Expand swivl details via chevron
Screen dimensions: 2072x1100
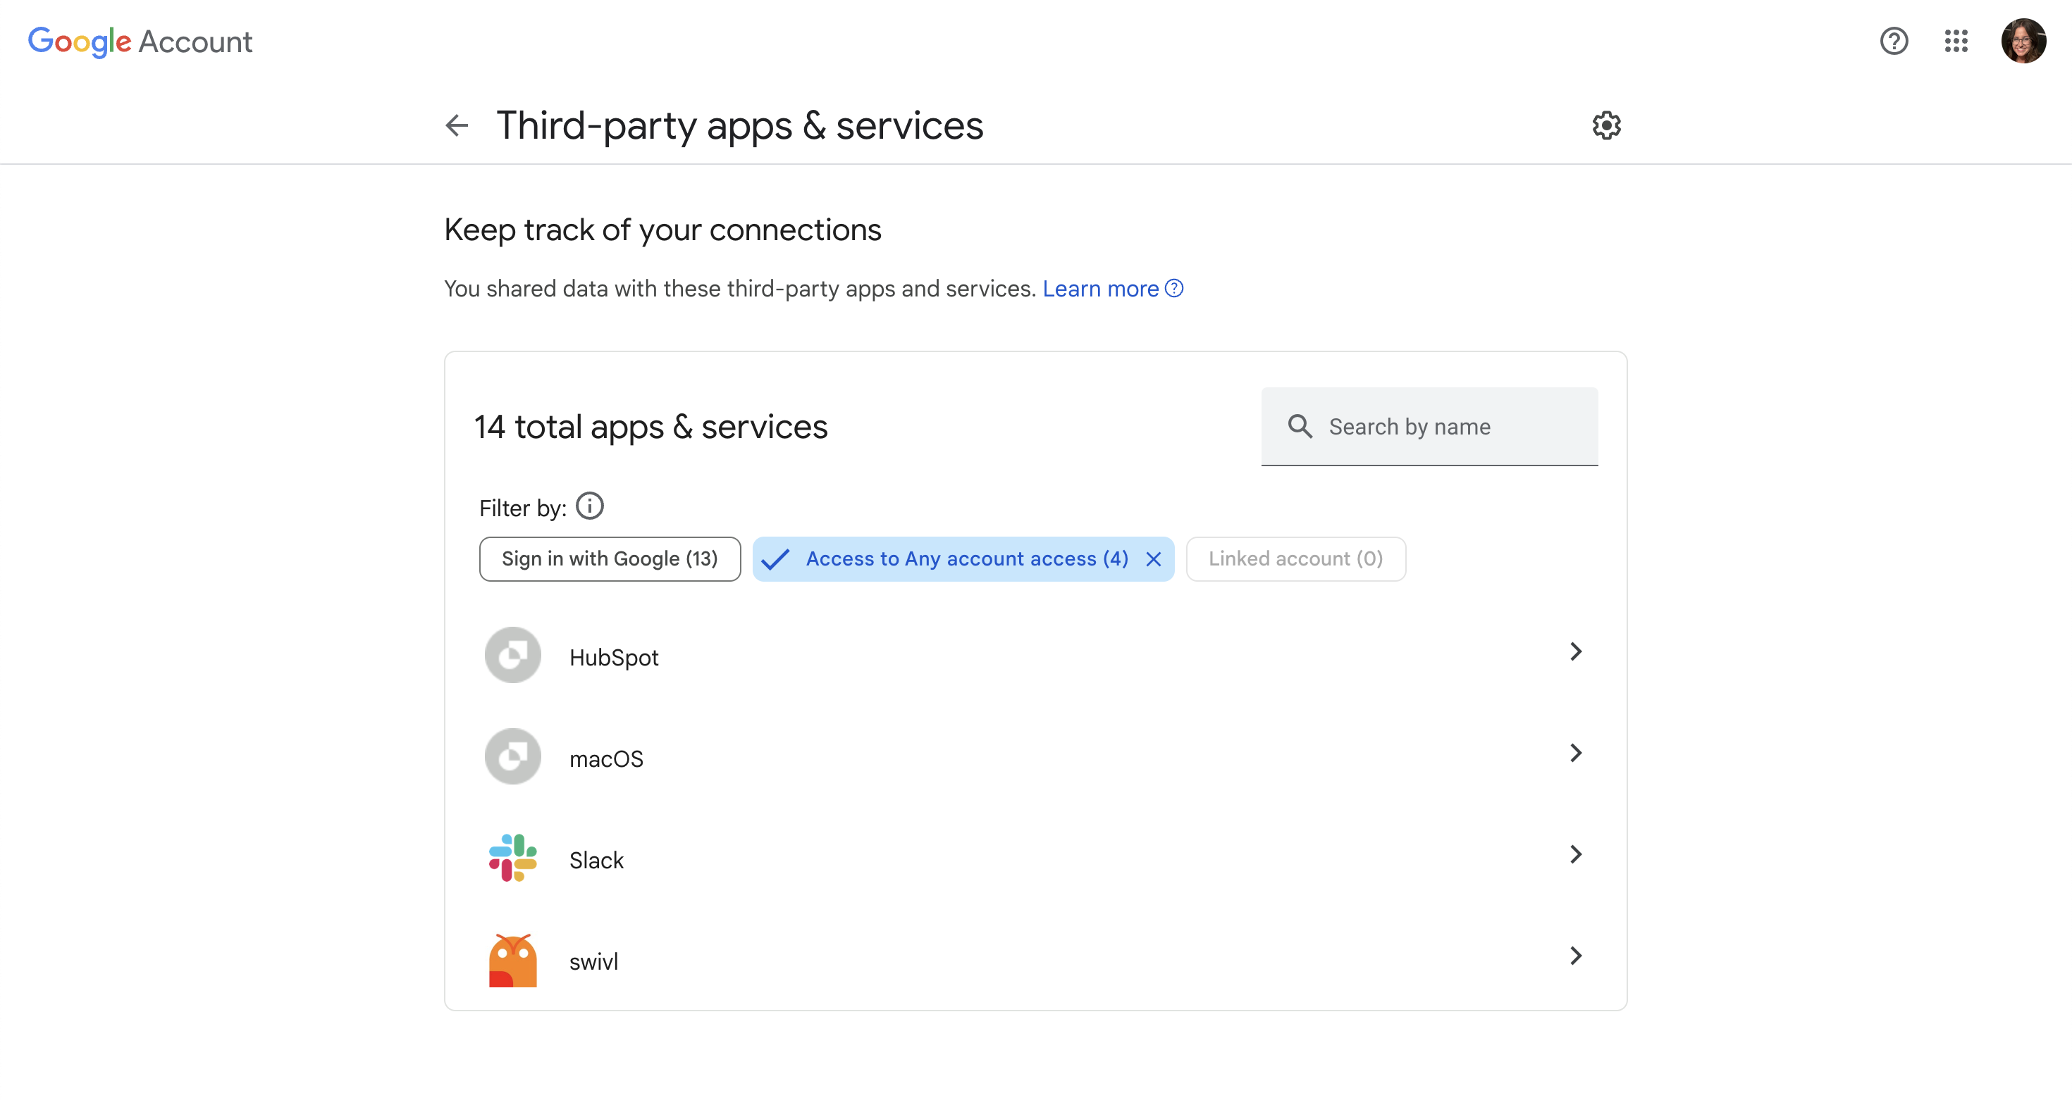click(1575, 956)
